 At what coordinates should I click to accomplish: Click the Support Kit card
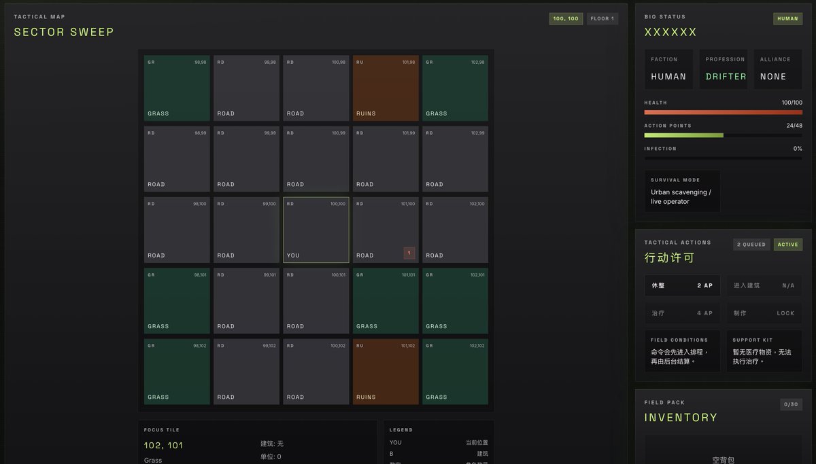pos(764,351)
